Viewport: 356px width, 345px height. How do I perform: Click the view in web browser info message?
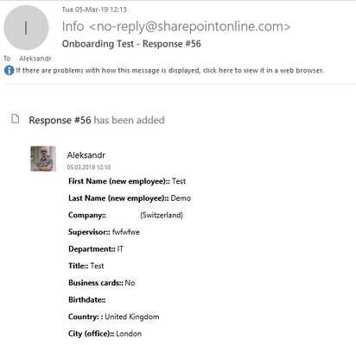(170, 71)
